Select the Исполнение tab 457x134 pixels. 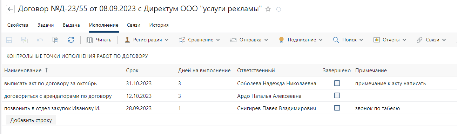pos(104,25)
